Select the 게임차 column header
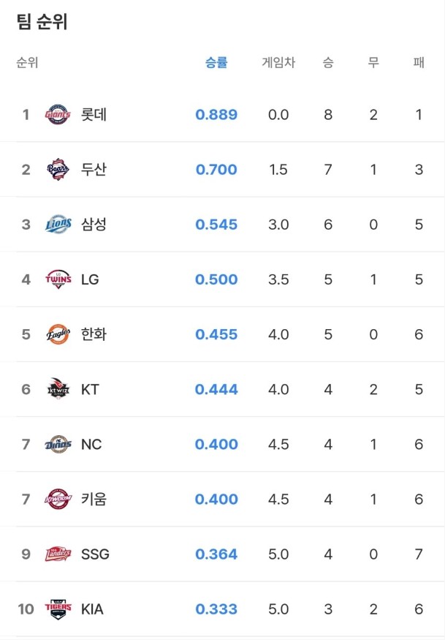Screen dimensions: 445x640 (278, 63)
